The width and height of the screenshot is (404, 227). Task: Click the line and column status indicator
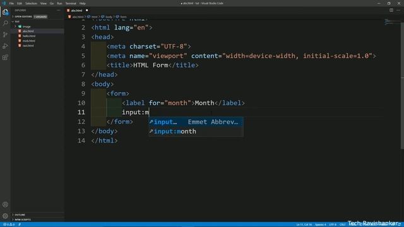[304, 224]
